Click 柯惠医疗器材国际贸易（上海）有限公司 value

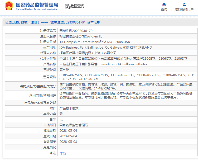click(88, 53)
